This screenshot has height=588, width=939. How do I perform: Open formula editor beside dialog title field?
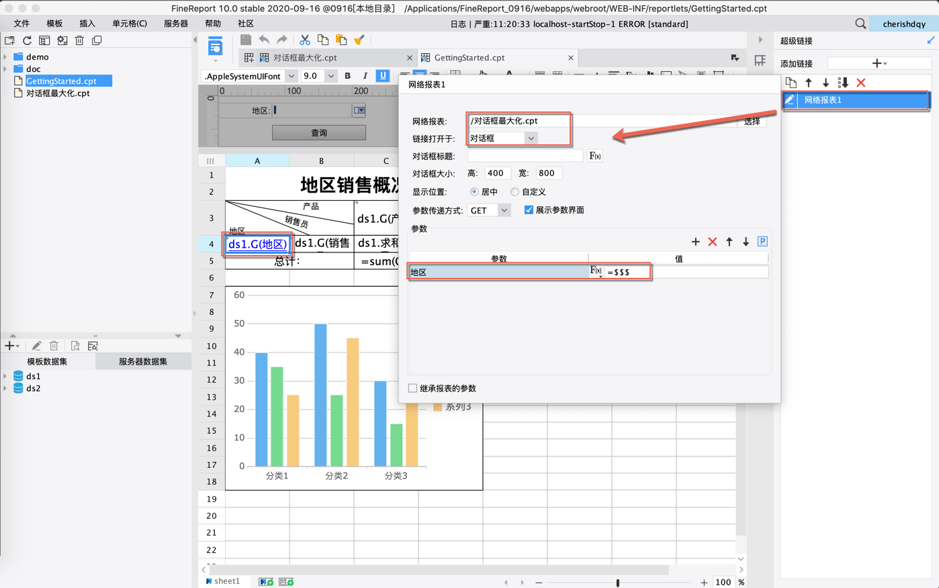click(595, 156)
